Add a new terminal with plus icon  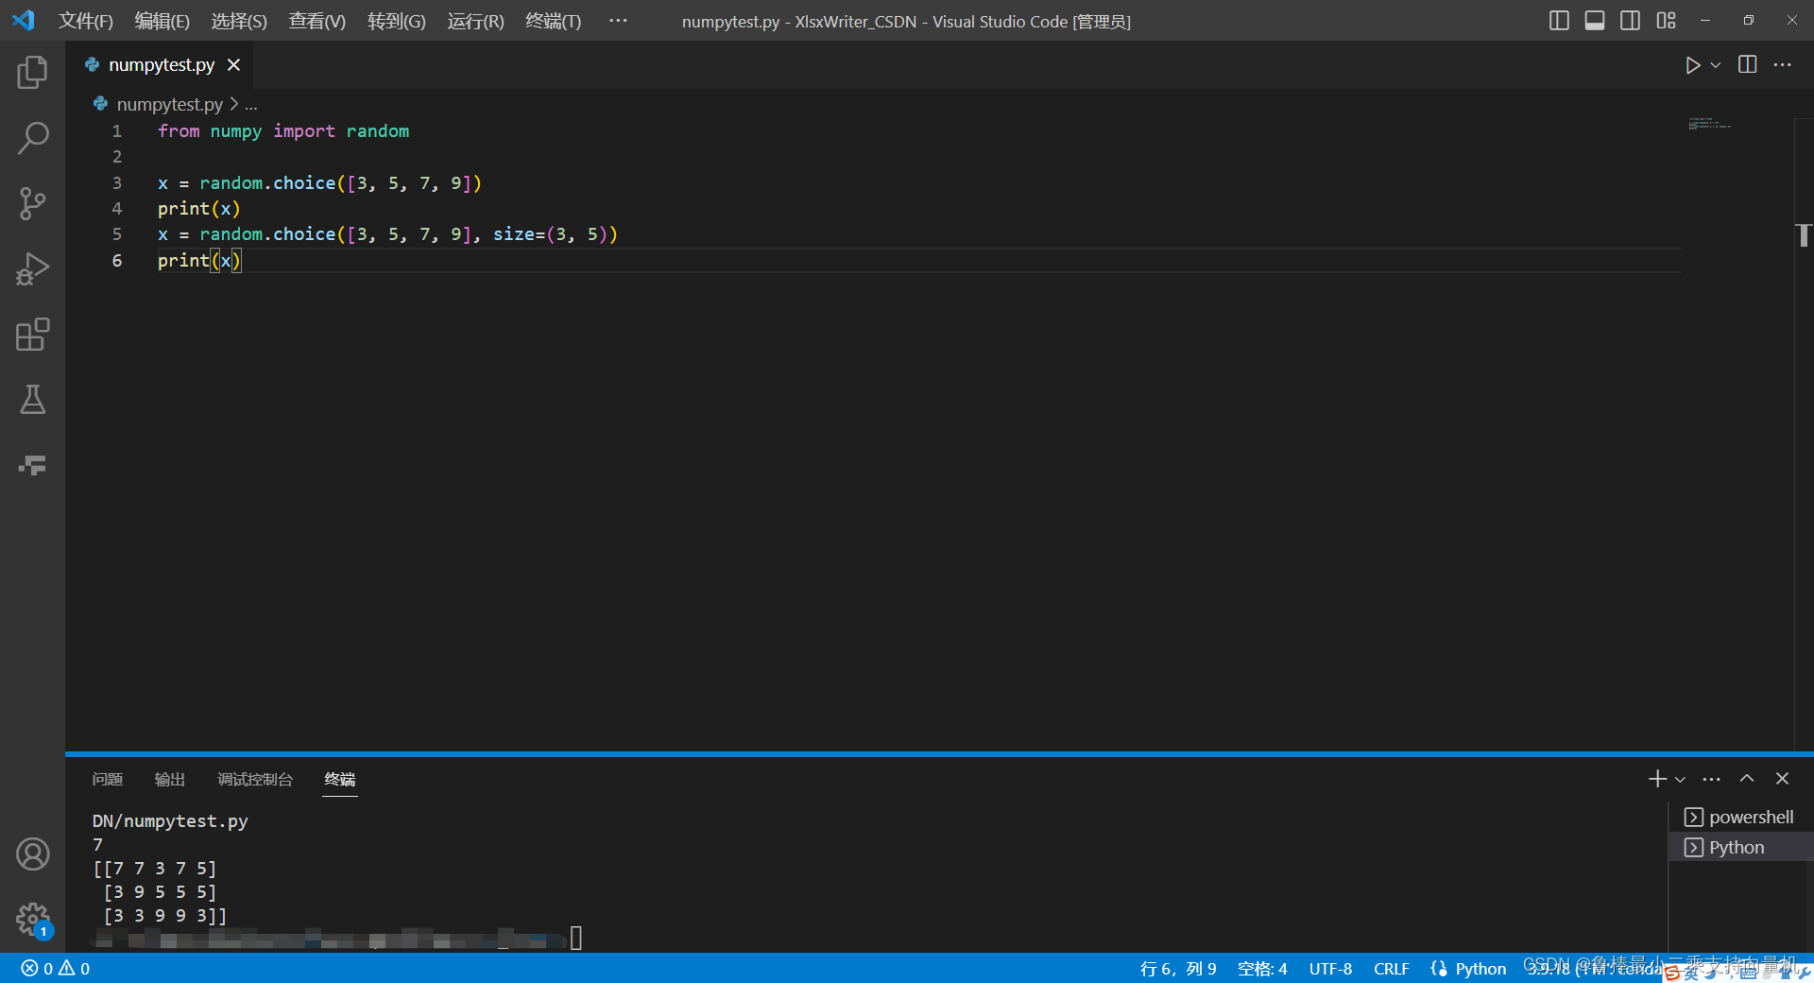click(x=1657, y=779)
